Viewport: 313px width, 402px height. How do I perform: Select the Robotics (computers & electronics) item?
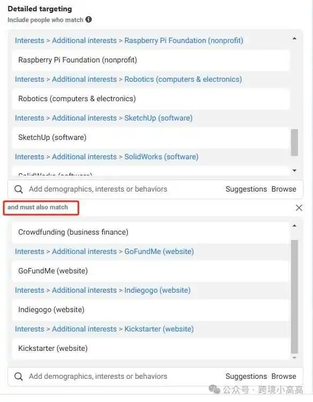(x=151, y=98)
